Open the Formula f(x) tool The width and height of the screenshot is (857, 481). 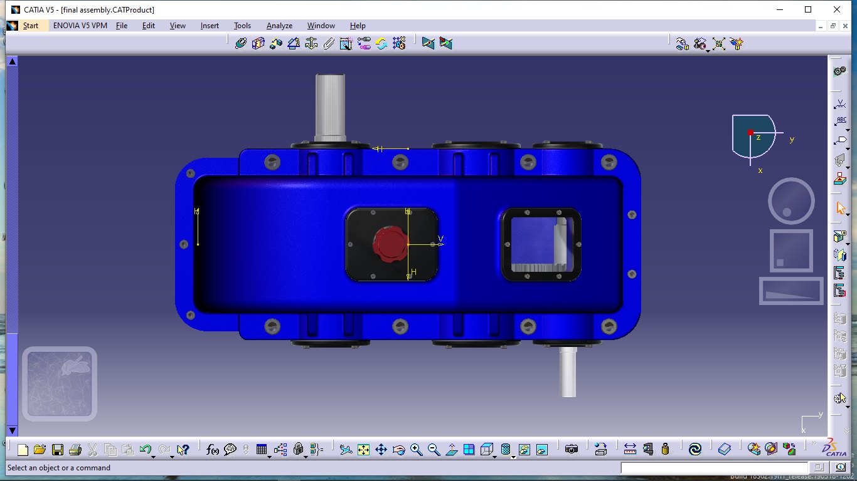(x=213, y=450)
